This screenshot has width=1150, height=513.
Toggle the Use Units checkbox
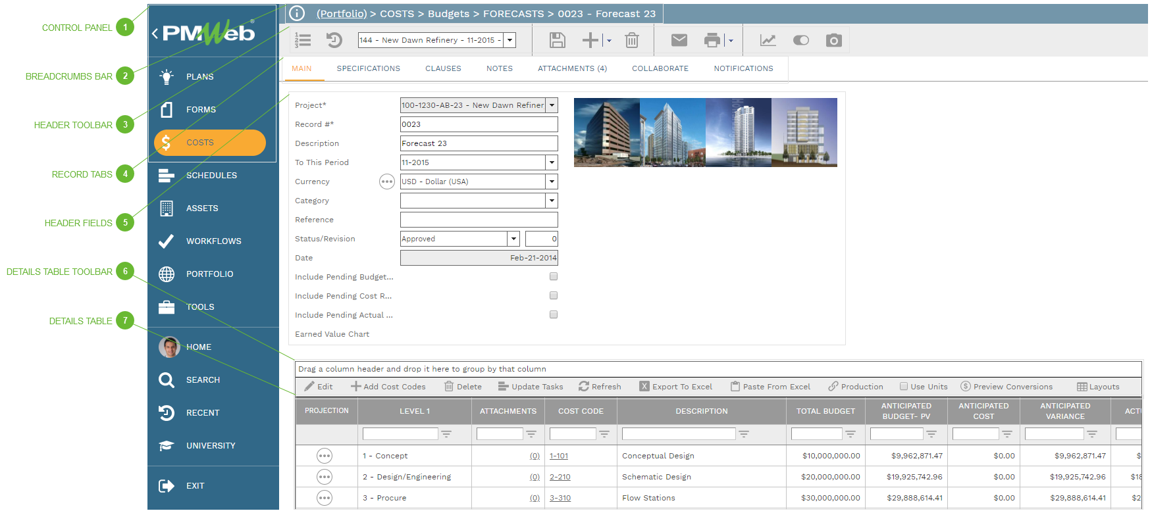(904, 387)
